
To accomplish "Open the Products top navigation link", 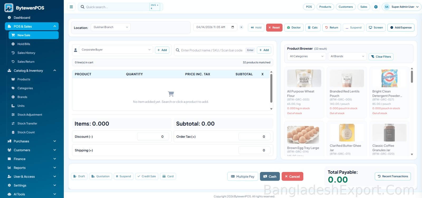I will click(325, 7).
